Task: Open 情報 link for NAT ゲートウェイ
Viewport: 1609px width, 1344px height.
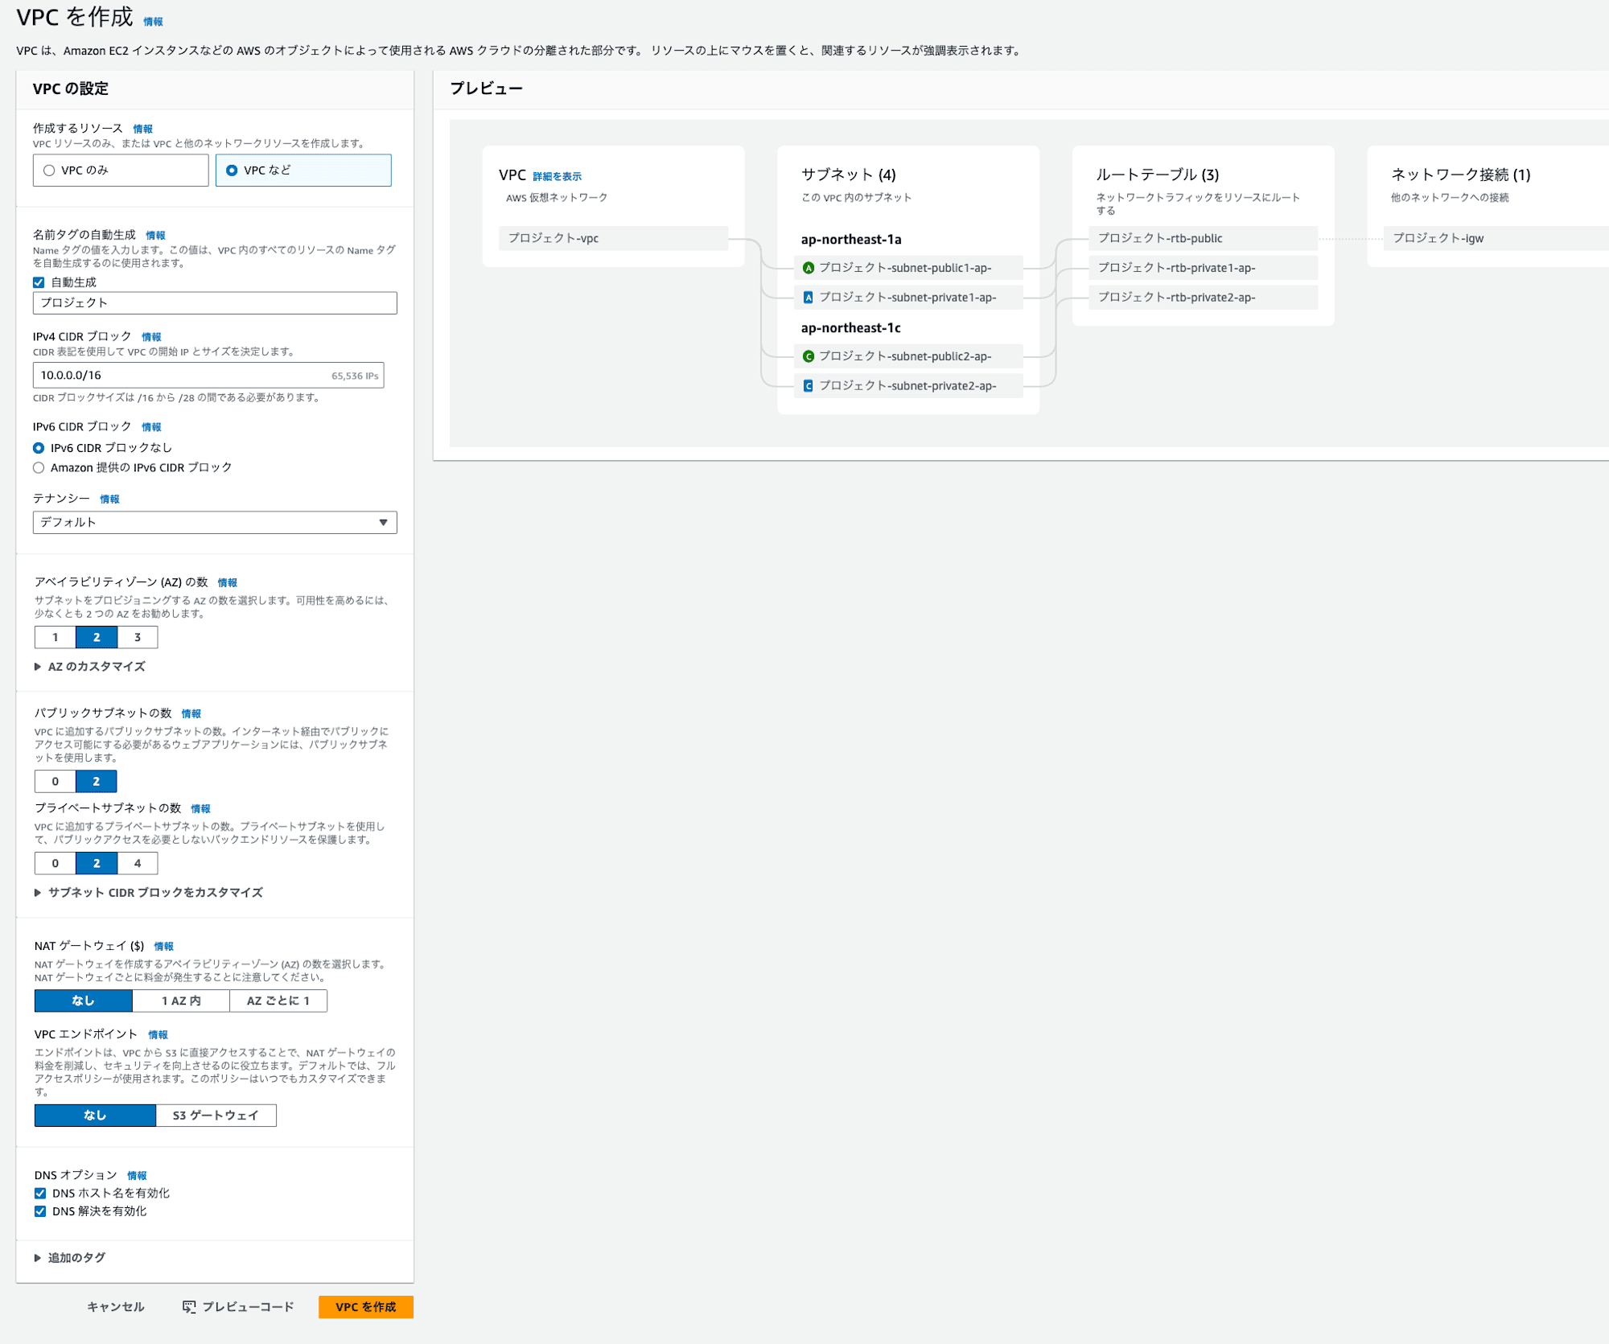Action: (163, 947)
